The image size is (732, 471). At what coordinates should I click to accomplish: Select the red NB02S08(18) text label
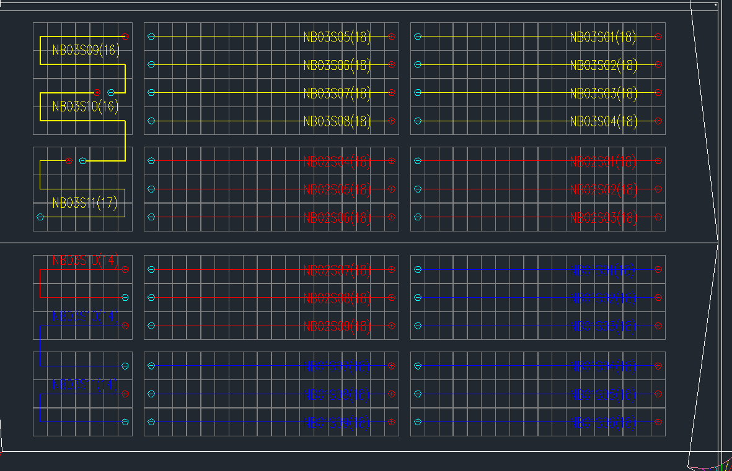point(337,298)
